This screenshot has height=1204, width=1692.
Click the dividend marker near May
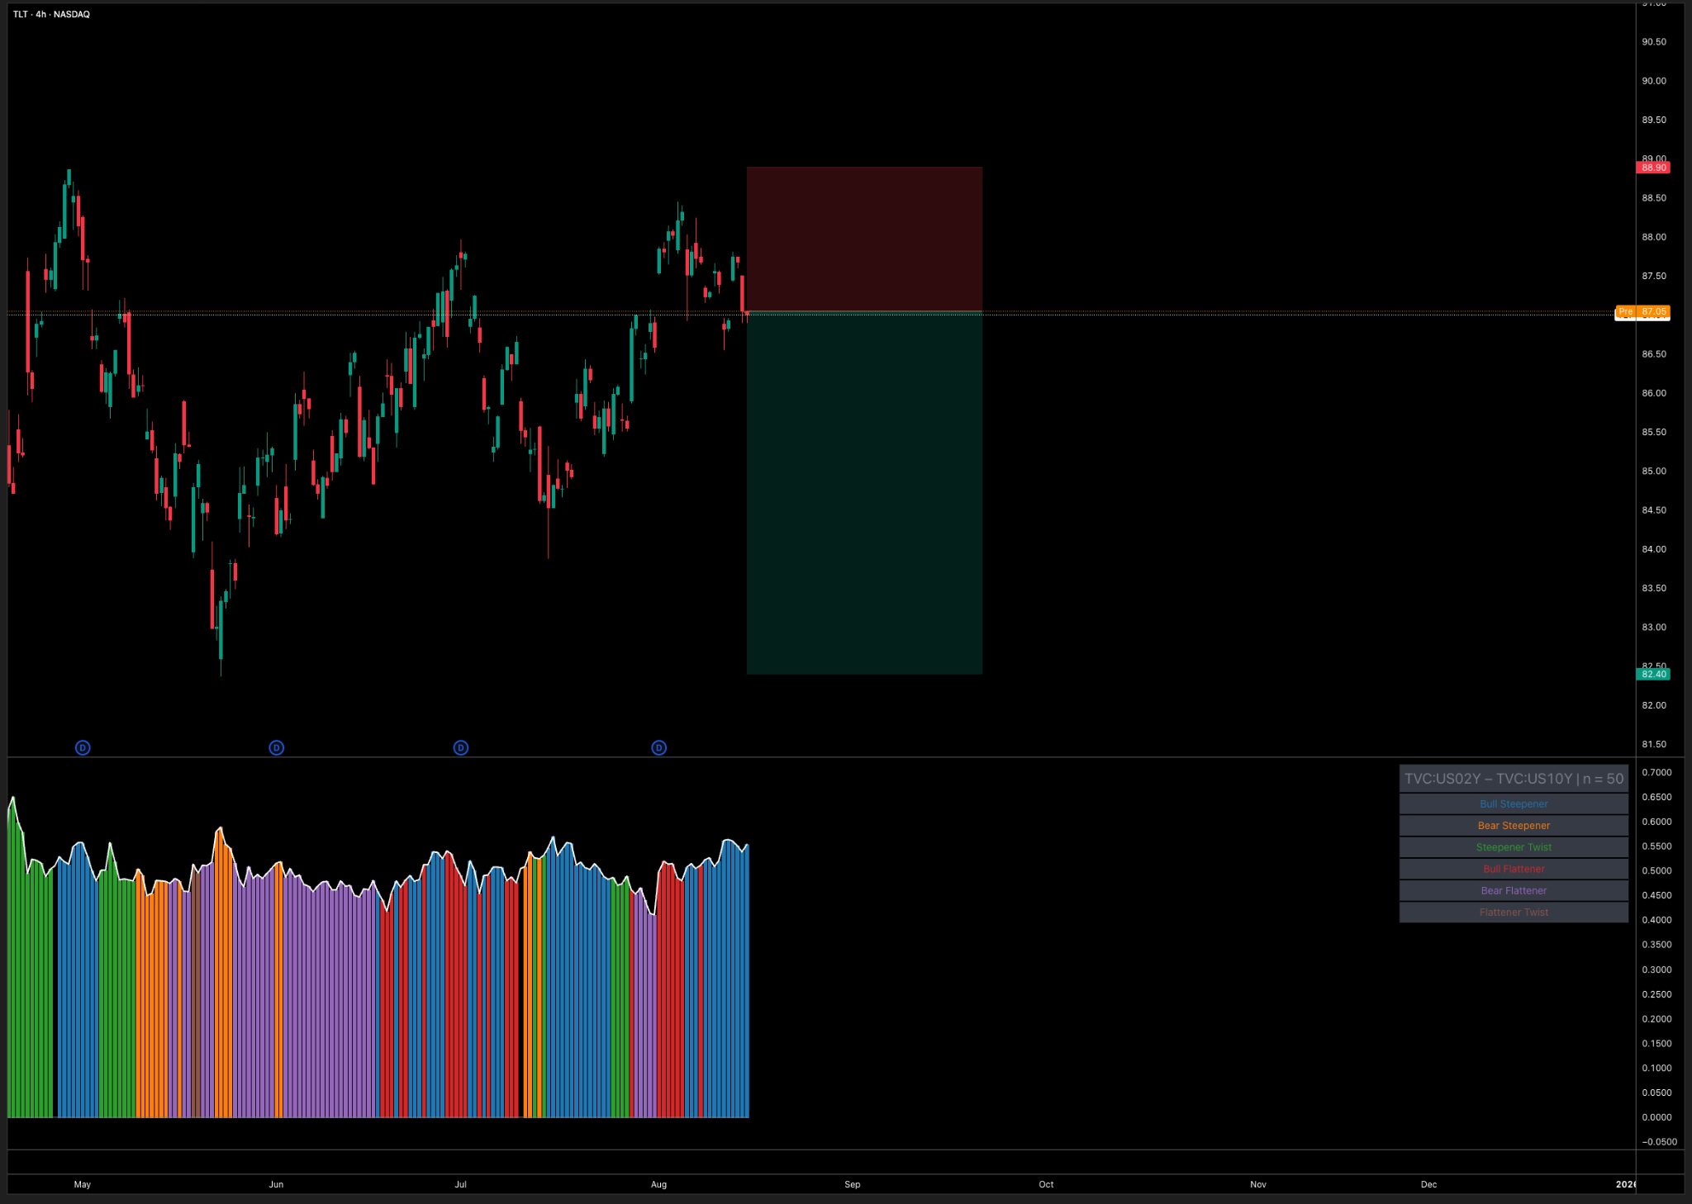click(83, 748)
